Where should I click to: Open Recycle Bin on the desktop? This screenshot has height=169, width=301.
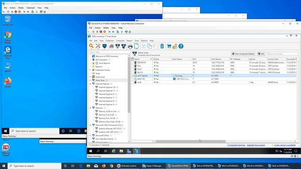point(8,21)
